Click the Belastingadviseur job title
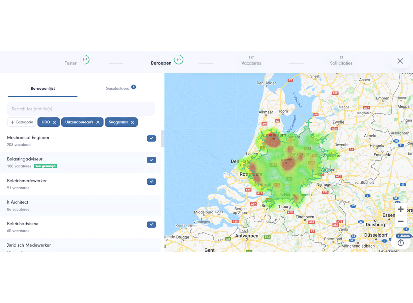This screenshot has height=303, width=413. tap(25, 159)
